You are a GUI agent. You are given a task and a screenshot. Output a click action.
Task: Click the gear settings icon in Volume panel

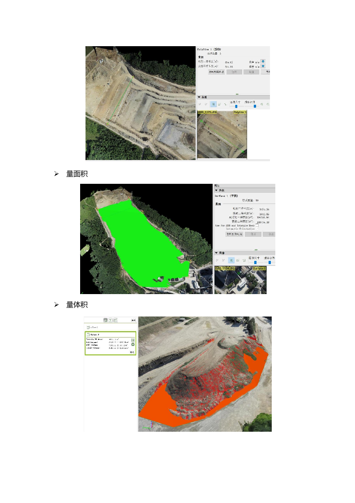(133, 345)
